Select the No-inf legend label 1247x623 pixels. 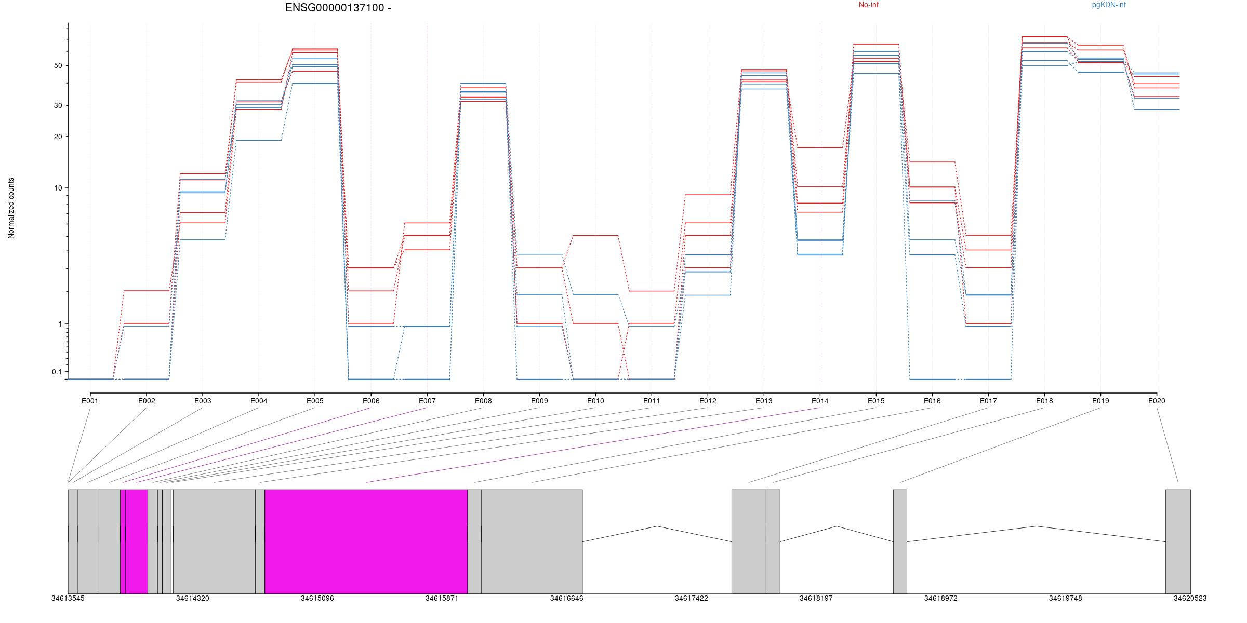868,5
